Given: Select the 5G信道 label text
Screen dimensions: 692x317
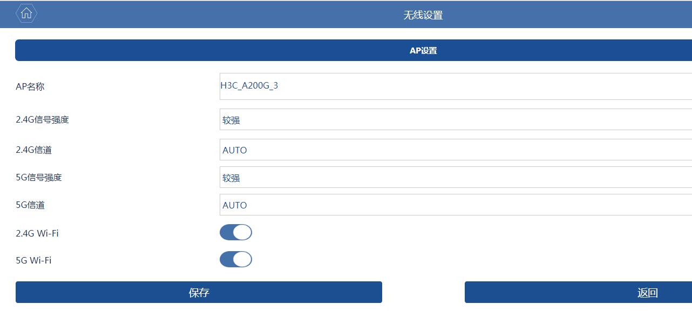Looking at the screenshot, I should pyautogui.click(x=30, y=205).
